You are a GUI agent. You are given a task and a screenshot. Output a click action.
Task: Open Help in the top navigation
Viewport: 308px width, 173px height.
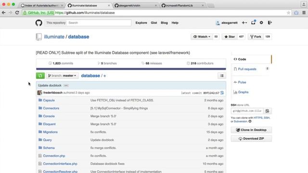tap(175, 23)
